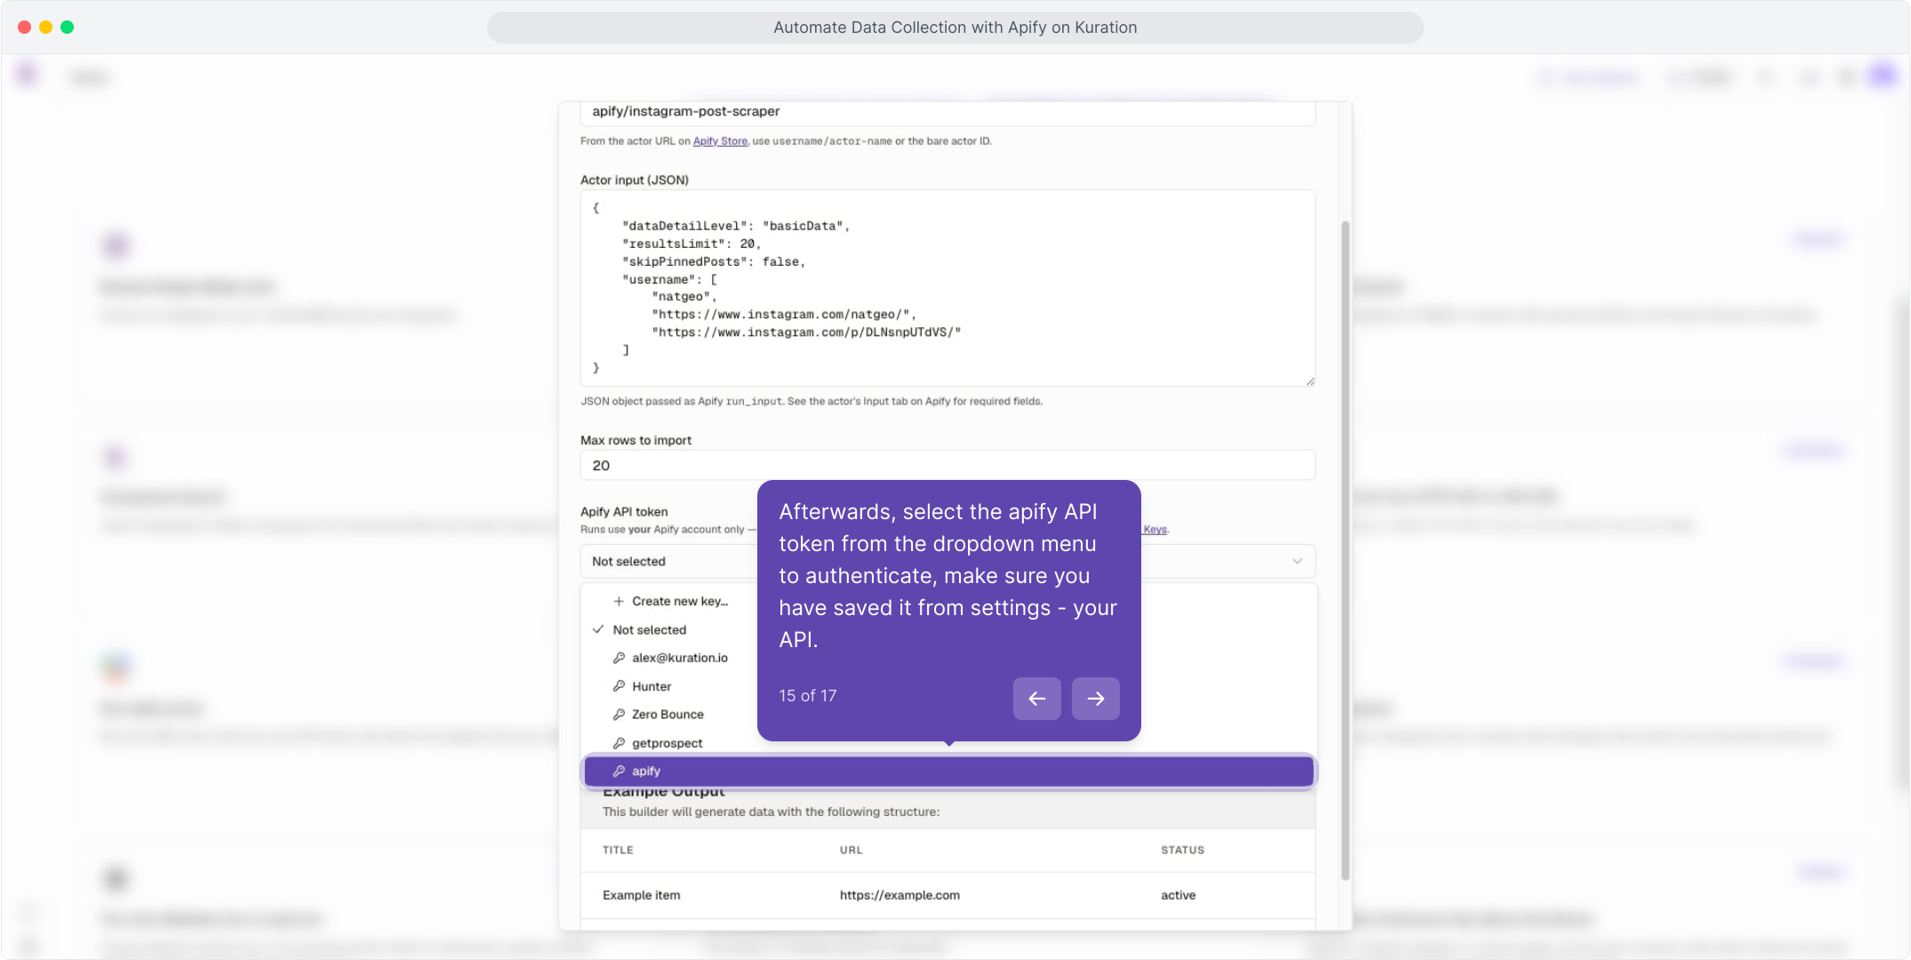Click the checkmark beside Not selected
The height and width of the screenshot is (960, 1911).
598,629
